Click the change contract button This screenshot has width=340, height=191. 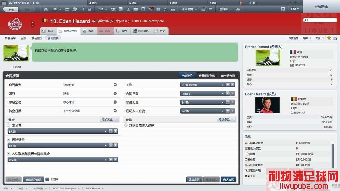point(293,38)
